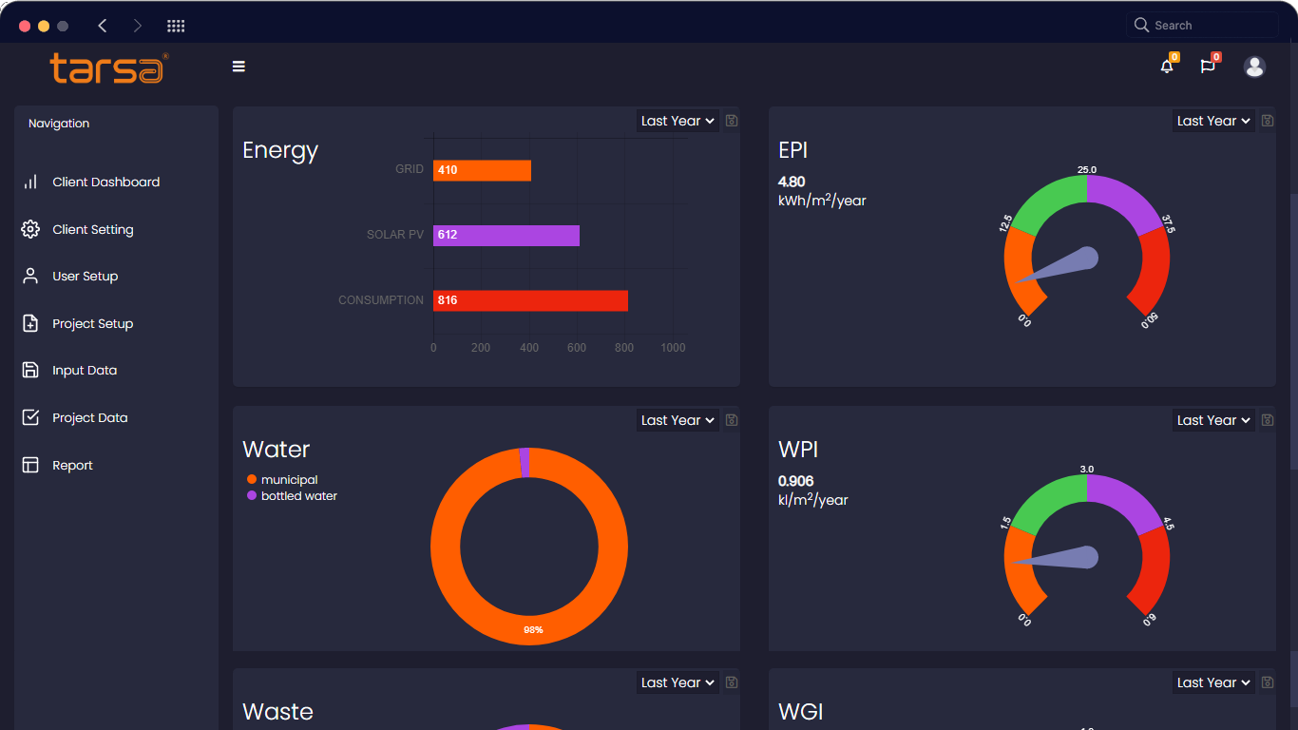Toggle municipal legend item in Water chart
The height and width of the screenshot is (730, 1298).
[x=289, y=480]
